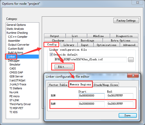The width and height of the screenshot is (145, 125).
Task: Select the Library tab
Action: (x=69, y=45)
